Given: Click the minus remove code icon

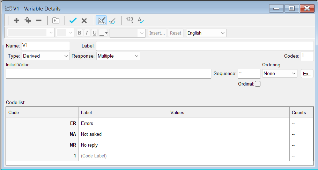Looking at the screenshot, I should pos(39,21).
